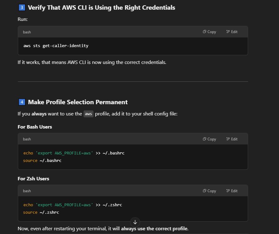Viewport: 279px width, 234px height.
Task: Click the inline 'aws' code chip
Action: tap(89, 114)
